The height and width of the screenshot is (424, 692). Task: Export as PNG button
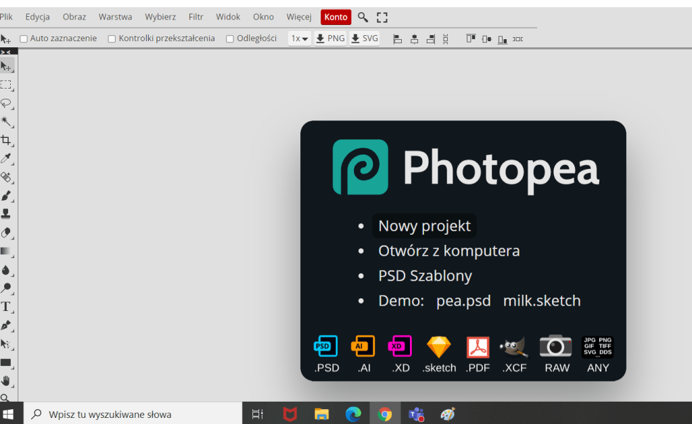[x=331, y=39]
